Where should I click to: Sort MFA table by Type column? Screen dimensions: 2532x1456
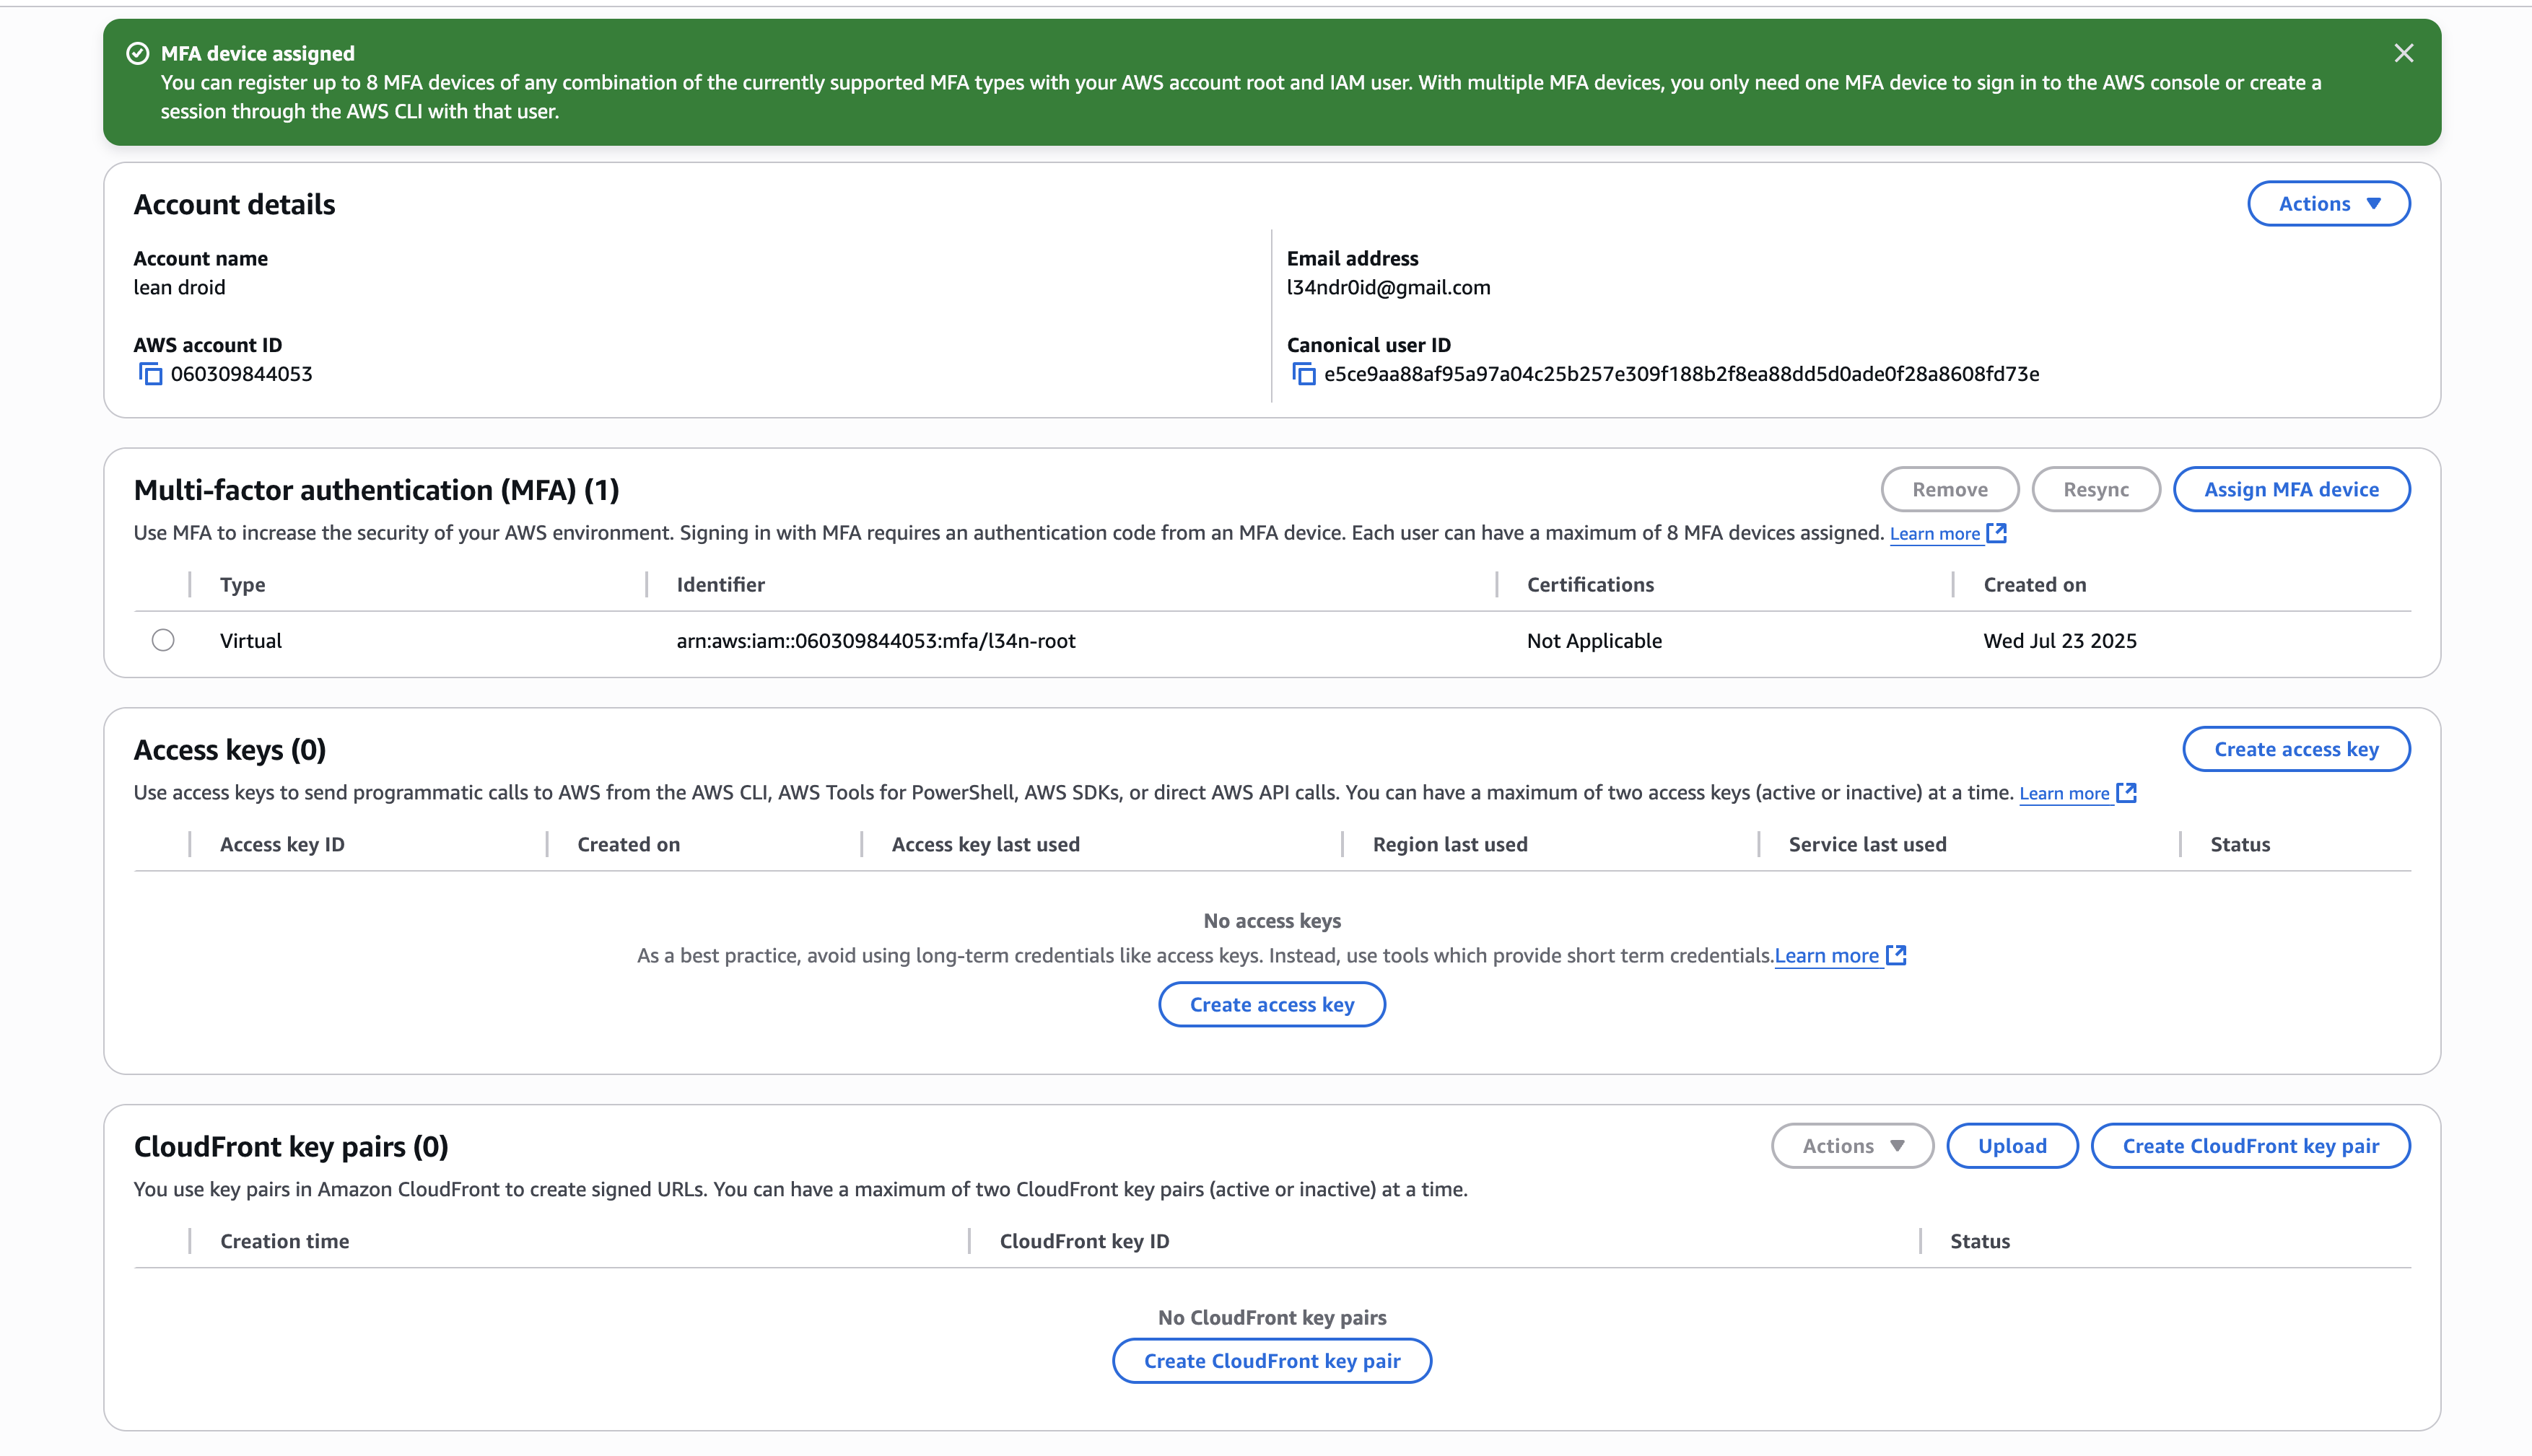tap(242, 584)
